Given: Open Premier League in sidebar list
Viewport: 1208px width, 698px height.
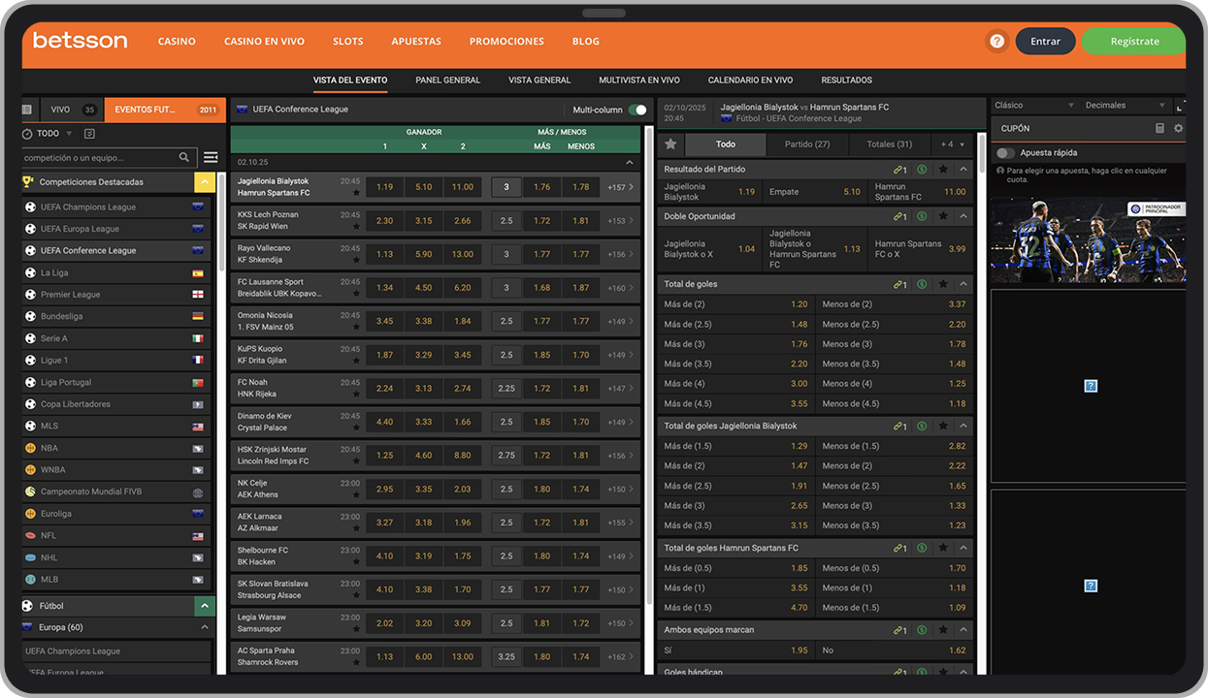Looking at the screenshot, I should point(116,295).
